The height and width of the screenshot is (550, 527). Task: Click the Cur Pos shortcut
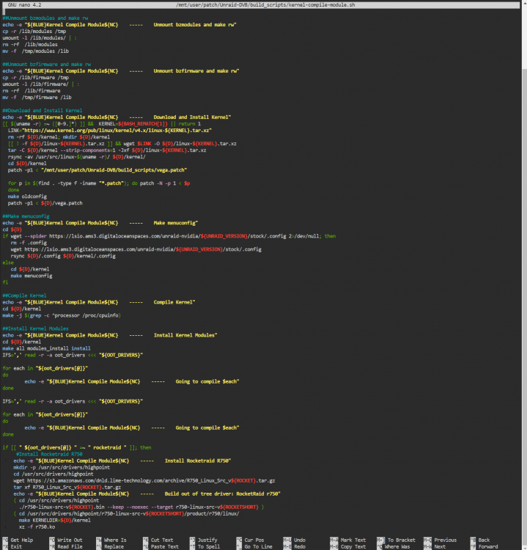point(251,540)
